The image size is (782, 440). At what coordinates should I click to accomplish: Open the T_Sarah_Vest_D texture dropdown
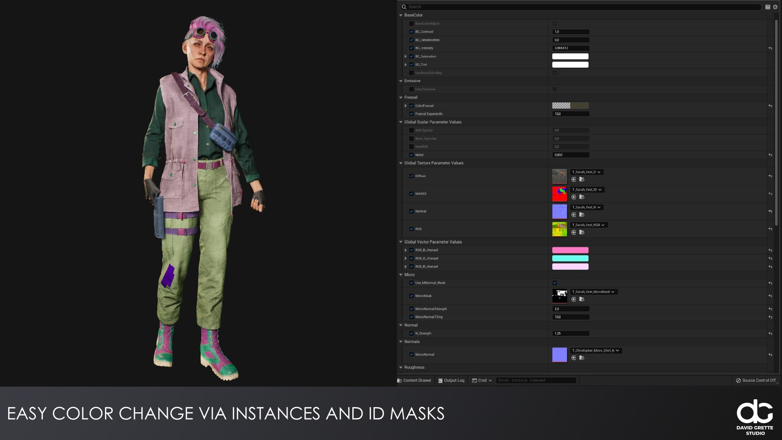(586, 172)
